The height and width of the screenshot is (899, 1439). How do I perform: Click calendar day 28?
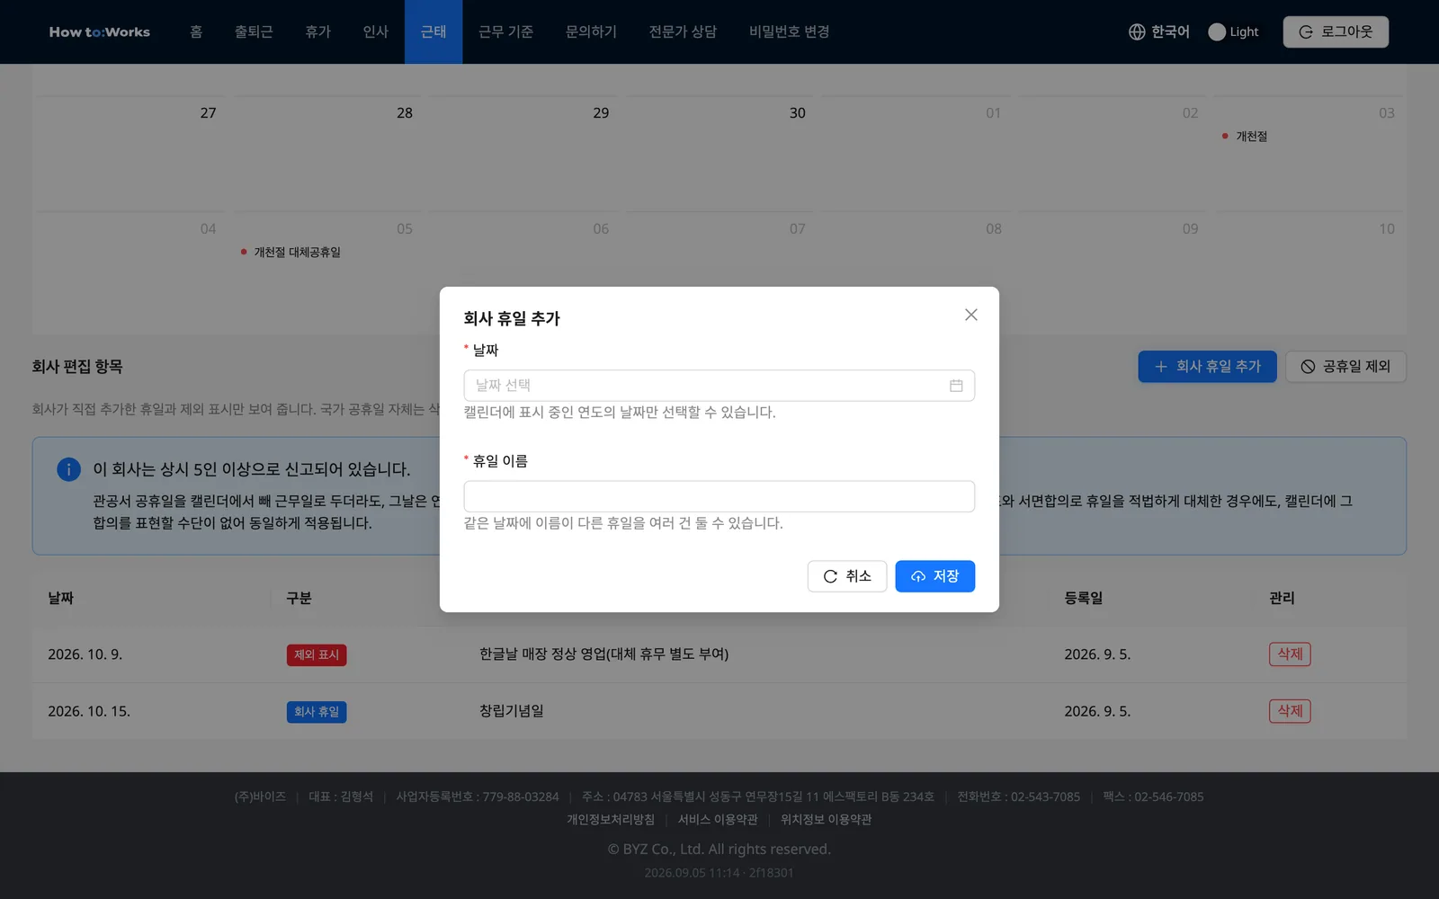[x=405, y=113]
